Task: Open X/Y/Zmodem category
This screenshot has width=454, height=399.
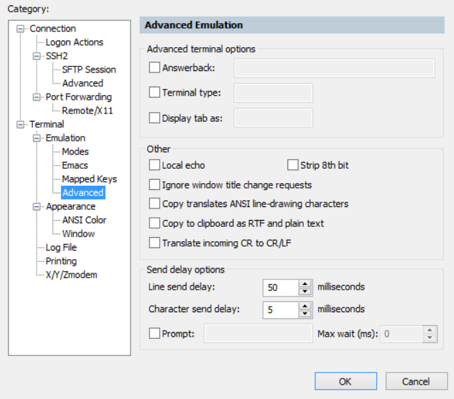Action: pyautogui.click(x=72, y=275)
